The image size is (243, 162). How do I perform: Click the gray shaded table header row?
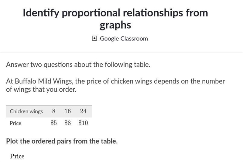click(49, 111)
